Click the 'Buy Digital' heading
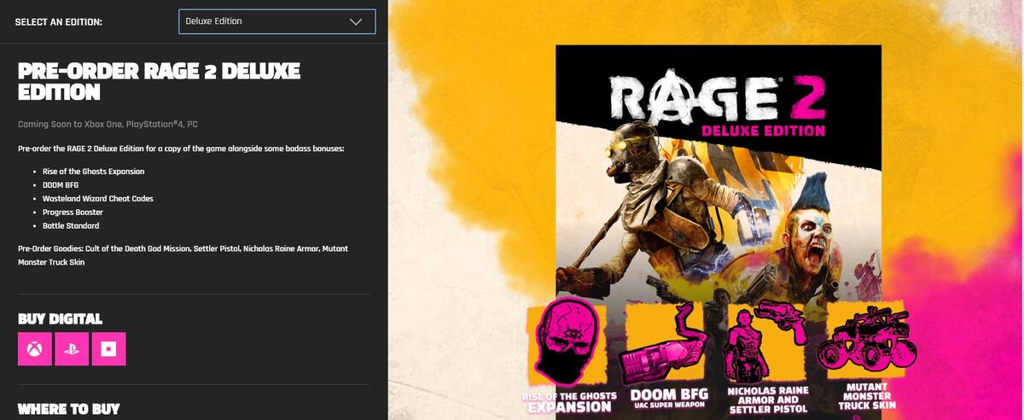Viewport: 1024px width, 420px height. pyautogui.click(x=60, y=319)
